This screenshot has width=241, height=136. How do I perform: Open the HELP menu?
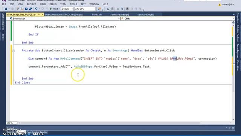pos(105,4)
